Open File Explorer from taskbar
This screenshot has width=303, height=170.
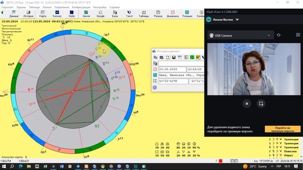[29, 166]
